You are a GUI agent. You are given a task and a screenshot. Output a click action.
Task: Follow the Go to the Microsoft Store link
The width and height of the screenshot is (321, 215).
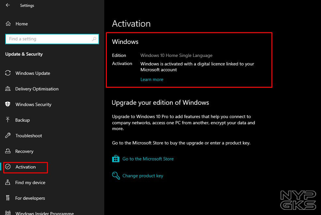pyautogui.click(x=148, y=159)
